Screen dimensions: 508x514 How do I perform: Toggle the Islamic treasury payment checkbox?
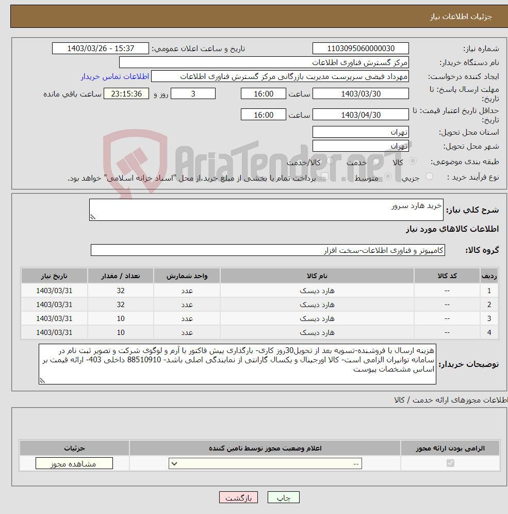click(324, 176)
